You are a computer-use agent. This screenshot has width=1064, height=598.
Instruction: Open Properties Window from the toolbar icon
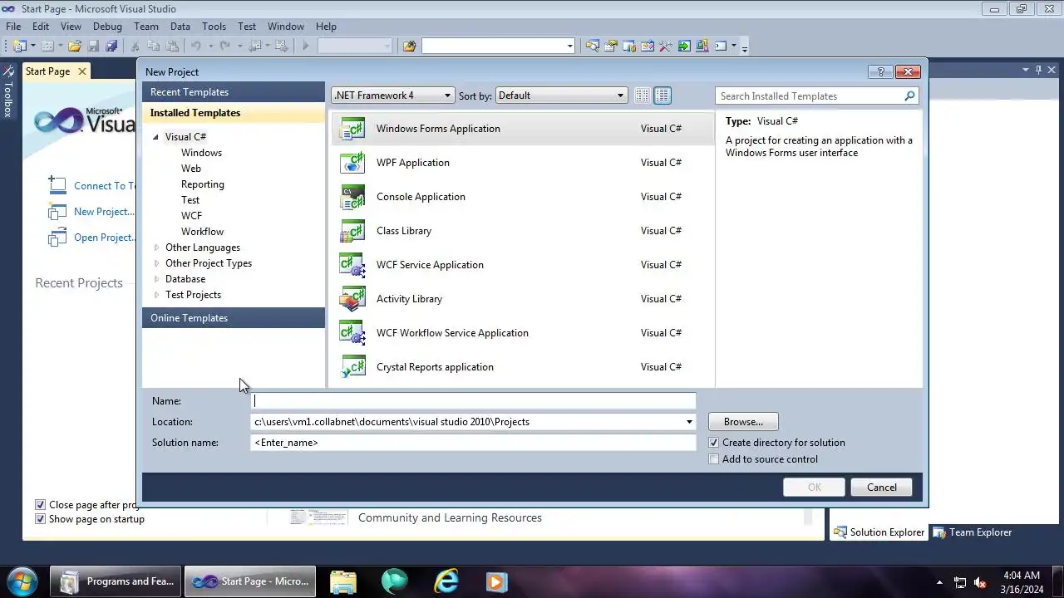pos(611,47)
